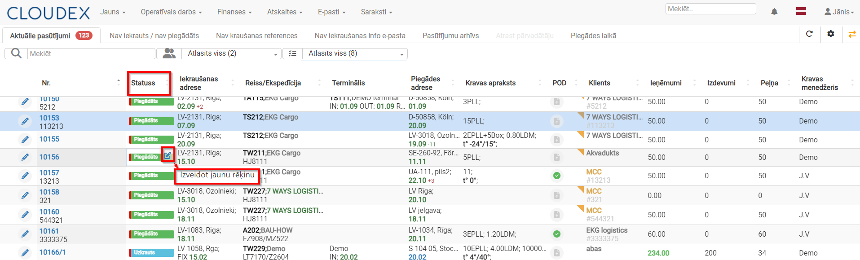
Task: Create new invoice icon for order 10156
Action: pyautogui.click(x=168, y=155)
